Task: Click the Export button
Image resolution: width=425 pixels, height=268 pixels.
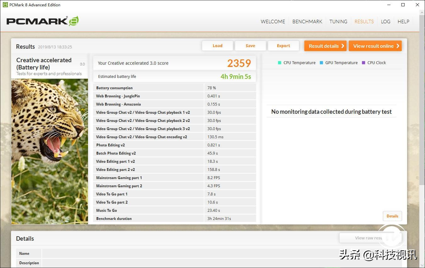Action: pyautogui.click(x=283, y=46)
